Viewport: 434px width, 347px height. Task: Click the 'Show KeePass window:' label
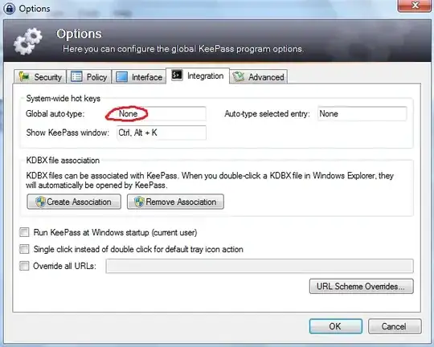(x=68, y=133)
